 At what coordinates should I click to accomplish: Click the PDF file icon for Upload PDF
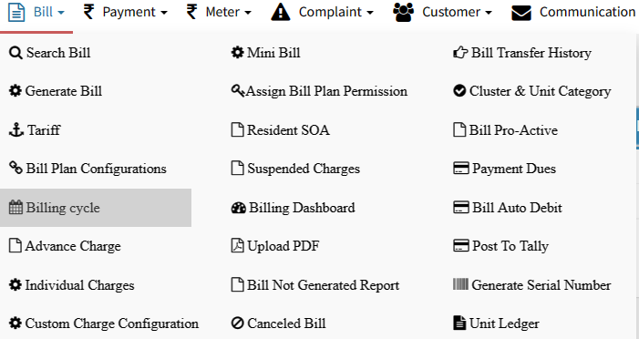(x=238, y=246)
